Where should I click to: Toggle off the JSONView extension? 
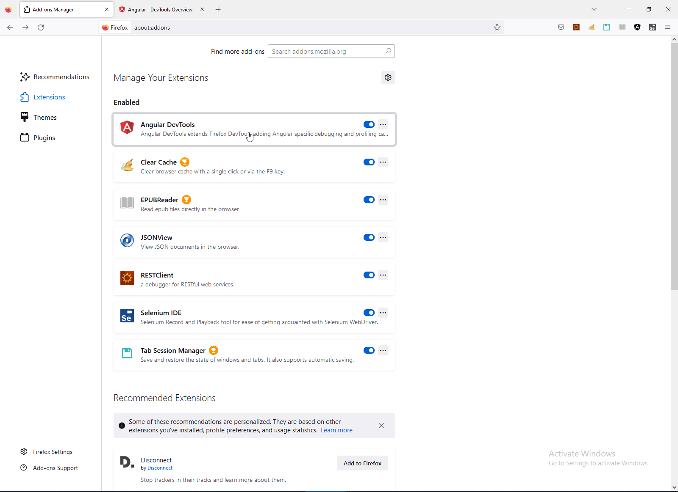click(369, 237)
